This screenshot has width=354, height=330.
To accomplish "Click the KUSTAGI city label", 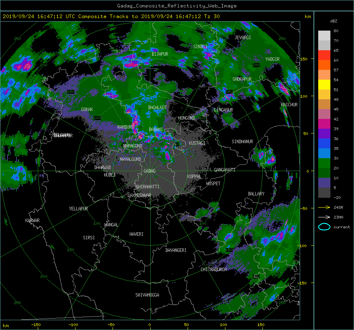I will [197, 143].
